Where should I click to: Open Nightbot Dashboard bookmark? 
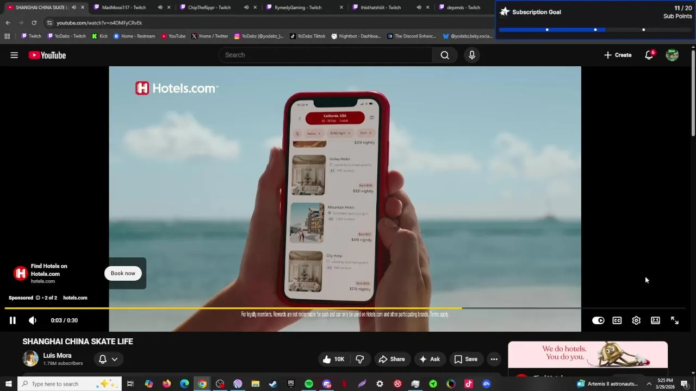click(x=356, y=36)
